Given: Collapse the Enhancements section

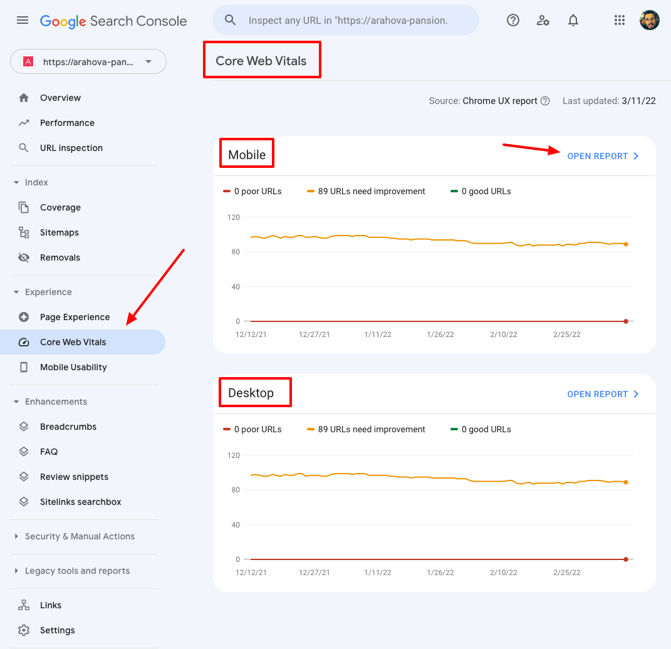Looking at the screenshot, I should [16, 402].
